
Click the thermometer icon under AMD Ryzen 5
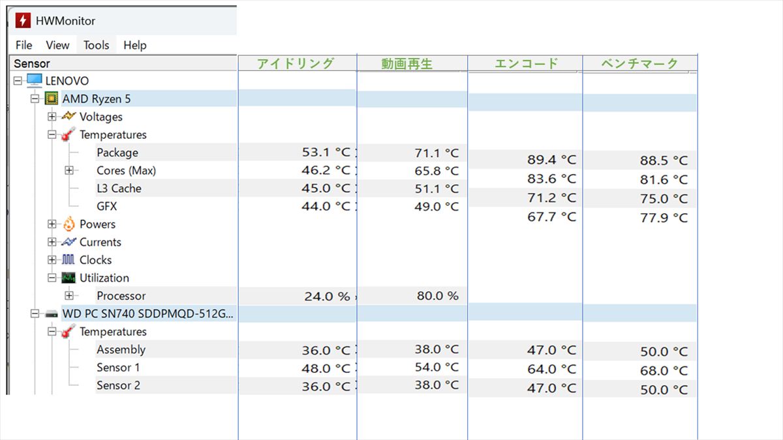69,135
